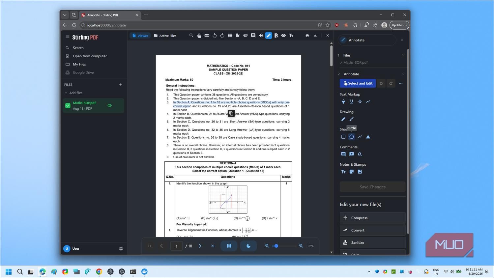Open thumbnail list sidebar icon

[x=230, y=36]
